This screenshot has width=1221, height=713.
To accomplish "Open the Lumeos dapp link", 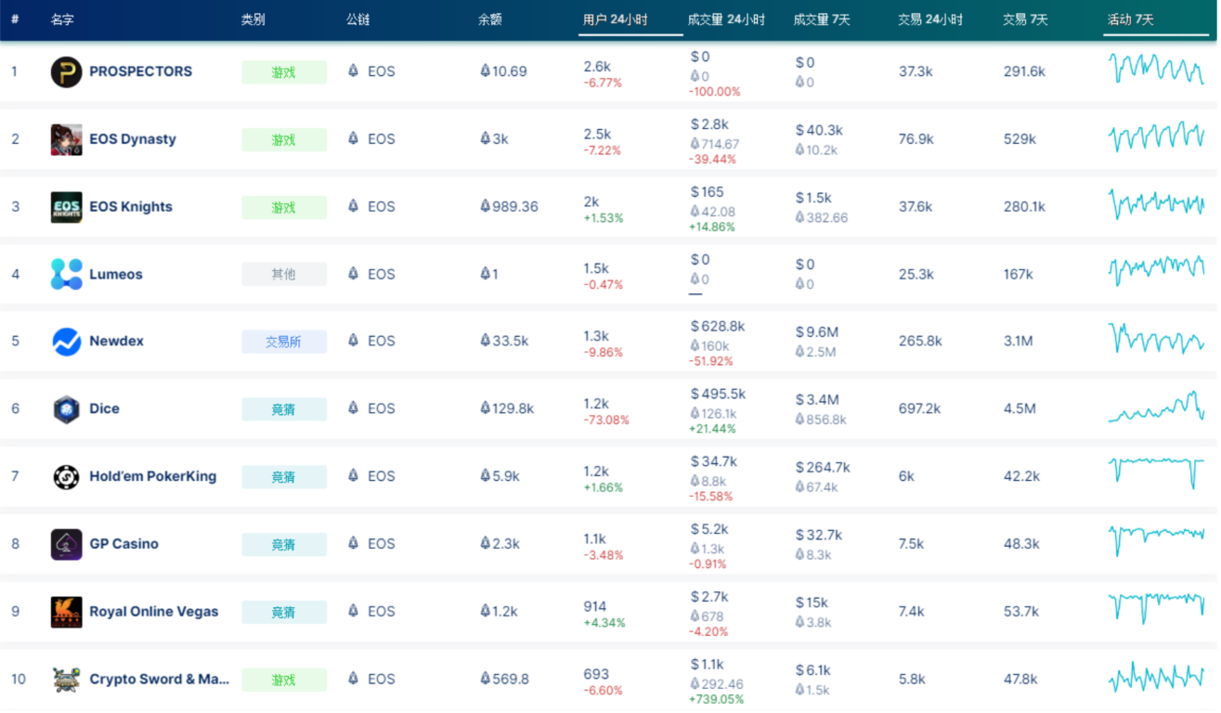I will coord(116,274).
